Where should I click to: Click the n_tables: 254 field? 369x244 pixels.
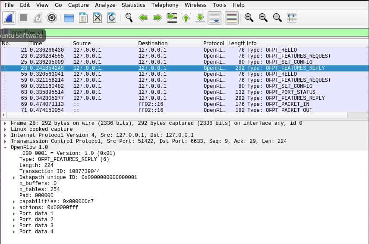pos(40,189)
